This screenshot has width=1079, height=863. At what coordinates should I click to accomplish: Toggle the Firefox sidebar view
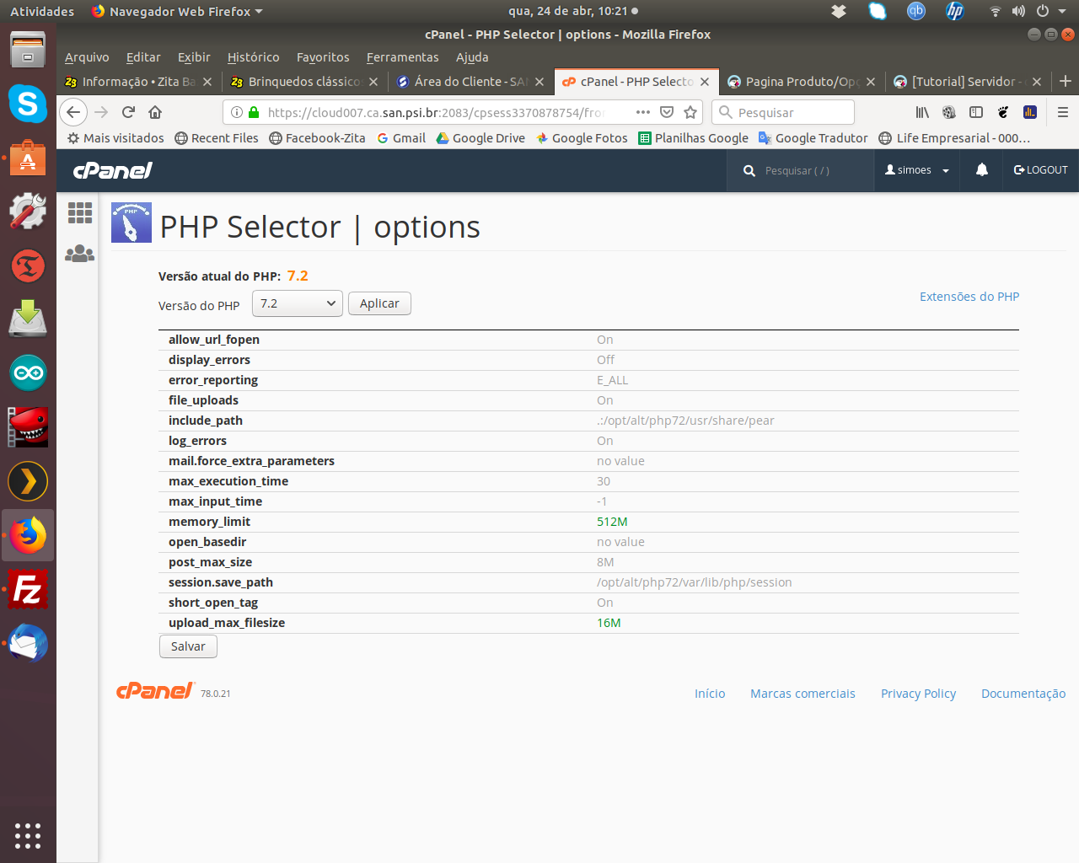click(976, 112)
